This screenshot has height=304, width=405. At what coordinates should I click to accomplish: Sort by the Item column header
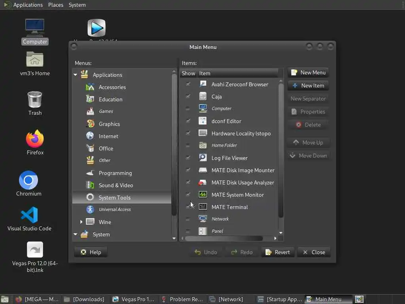coord(237,73)
